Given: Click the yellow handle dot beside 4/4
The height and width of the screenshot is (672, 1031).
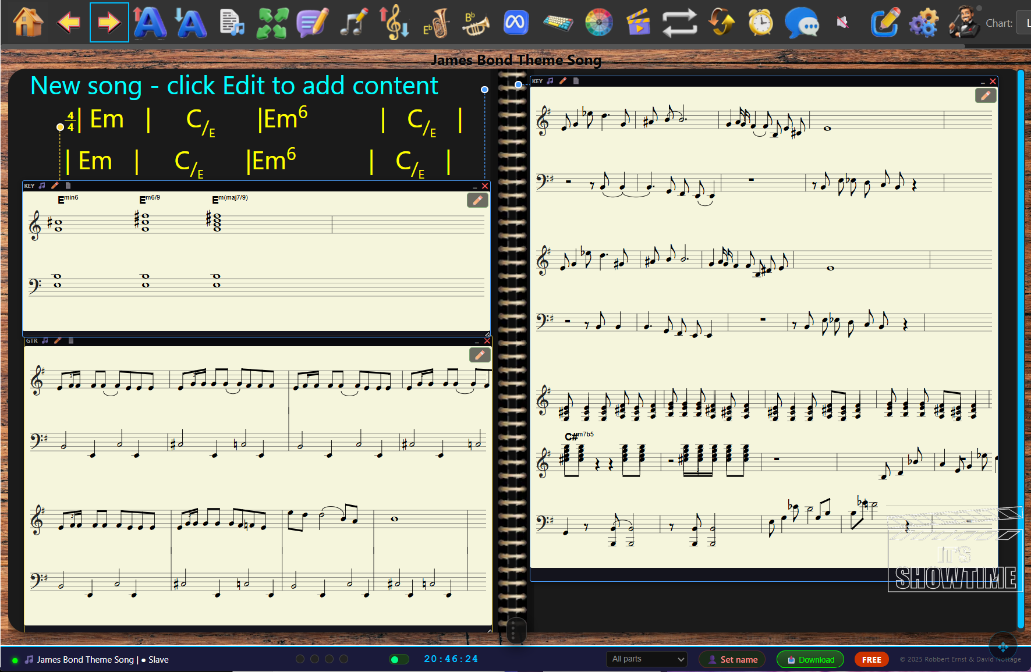Looking at the screenshot, I should point(60,127).
